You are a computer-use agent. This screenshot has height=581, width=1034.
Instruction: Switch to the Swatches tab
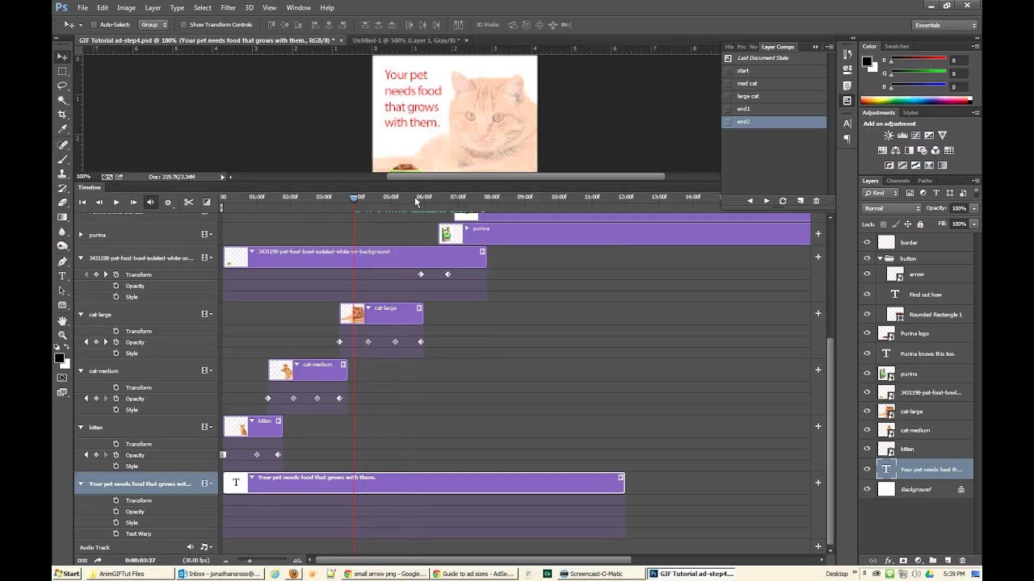pyautogui.click(x=897, y=46)
